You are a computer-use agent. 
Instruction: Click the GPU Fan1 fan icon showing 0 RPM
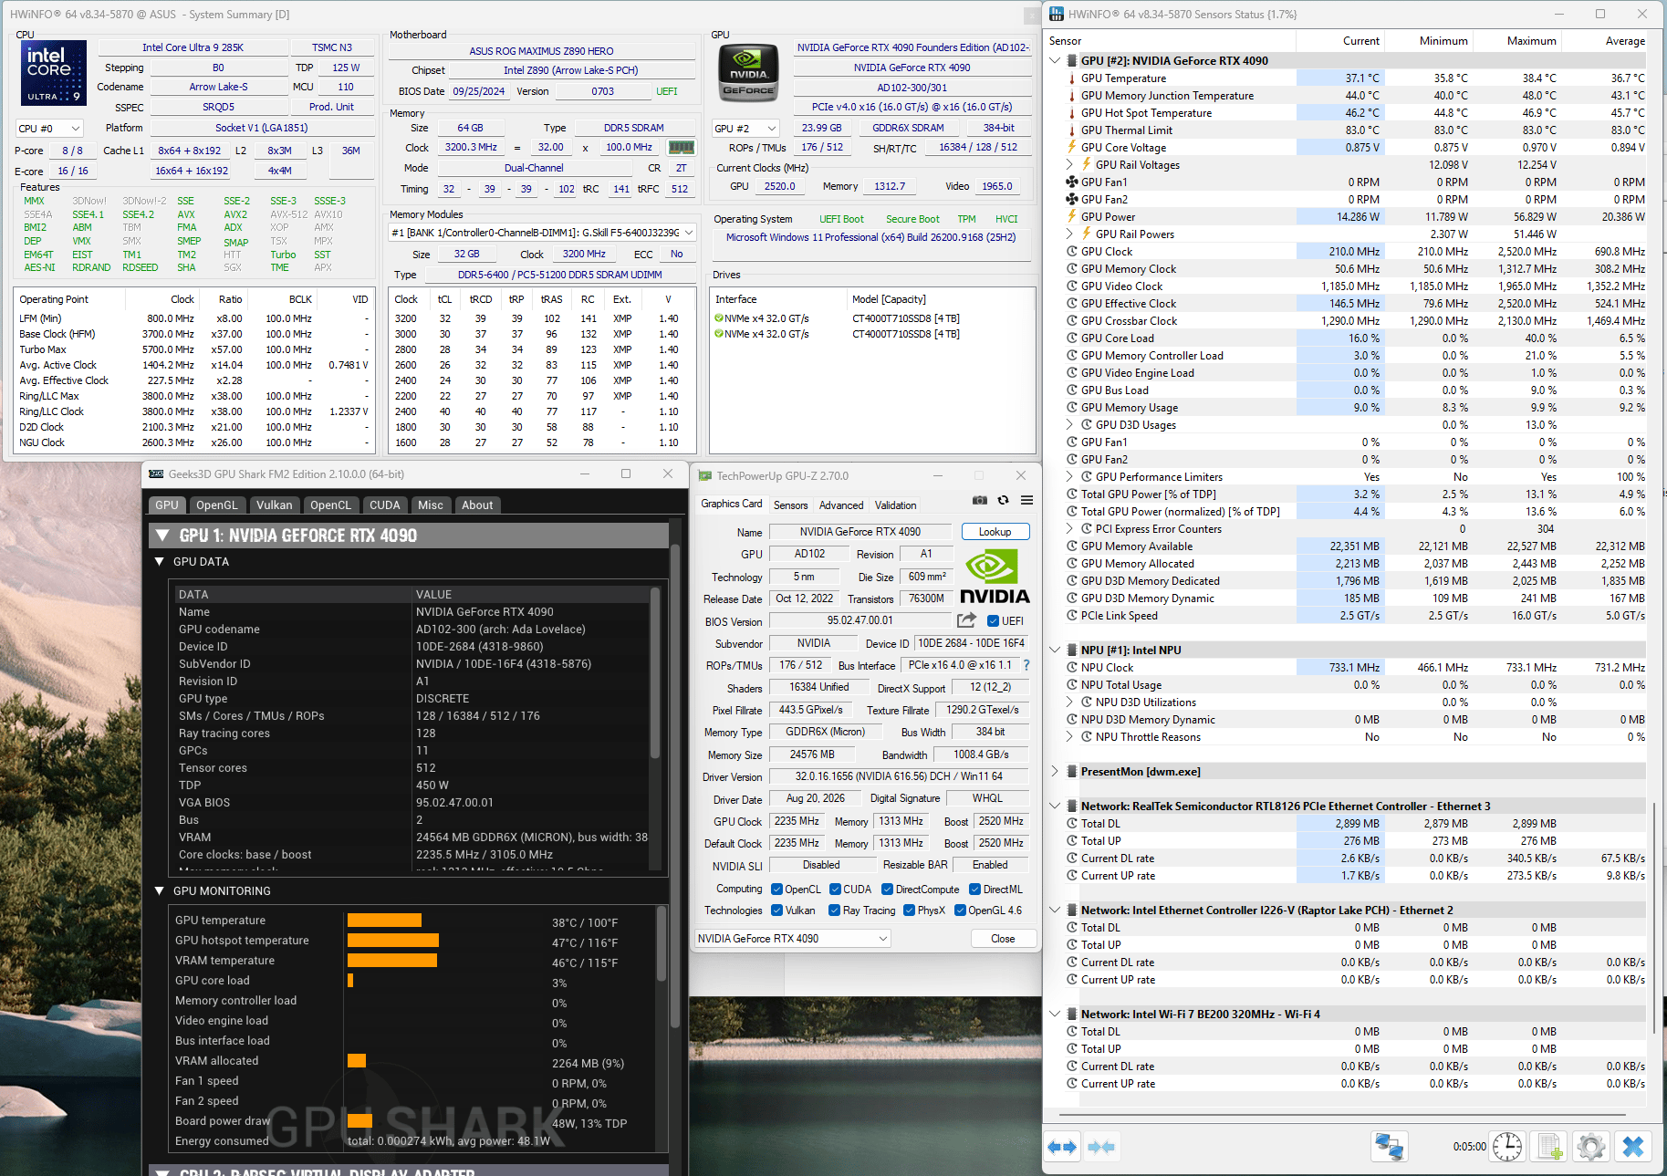[1072, 182]
